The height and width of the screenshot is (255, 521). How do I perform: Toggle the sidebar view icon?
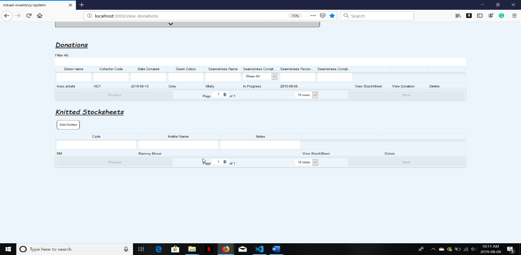[x=480, y=16]
